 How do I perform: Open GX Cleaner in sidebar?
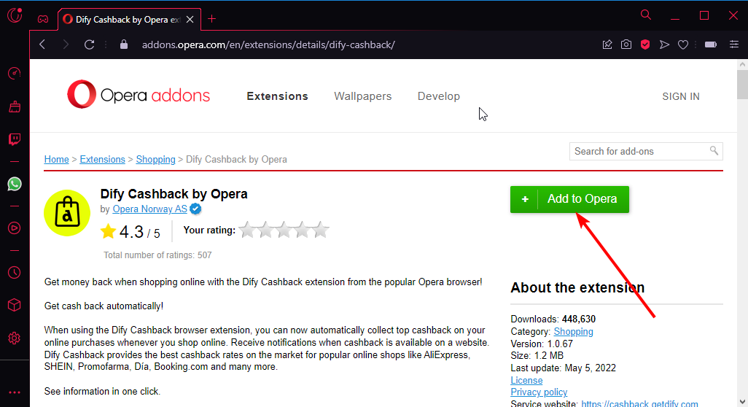(15, 106)
